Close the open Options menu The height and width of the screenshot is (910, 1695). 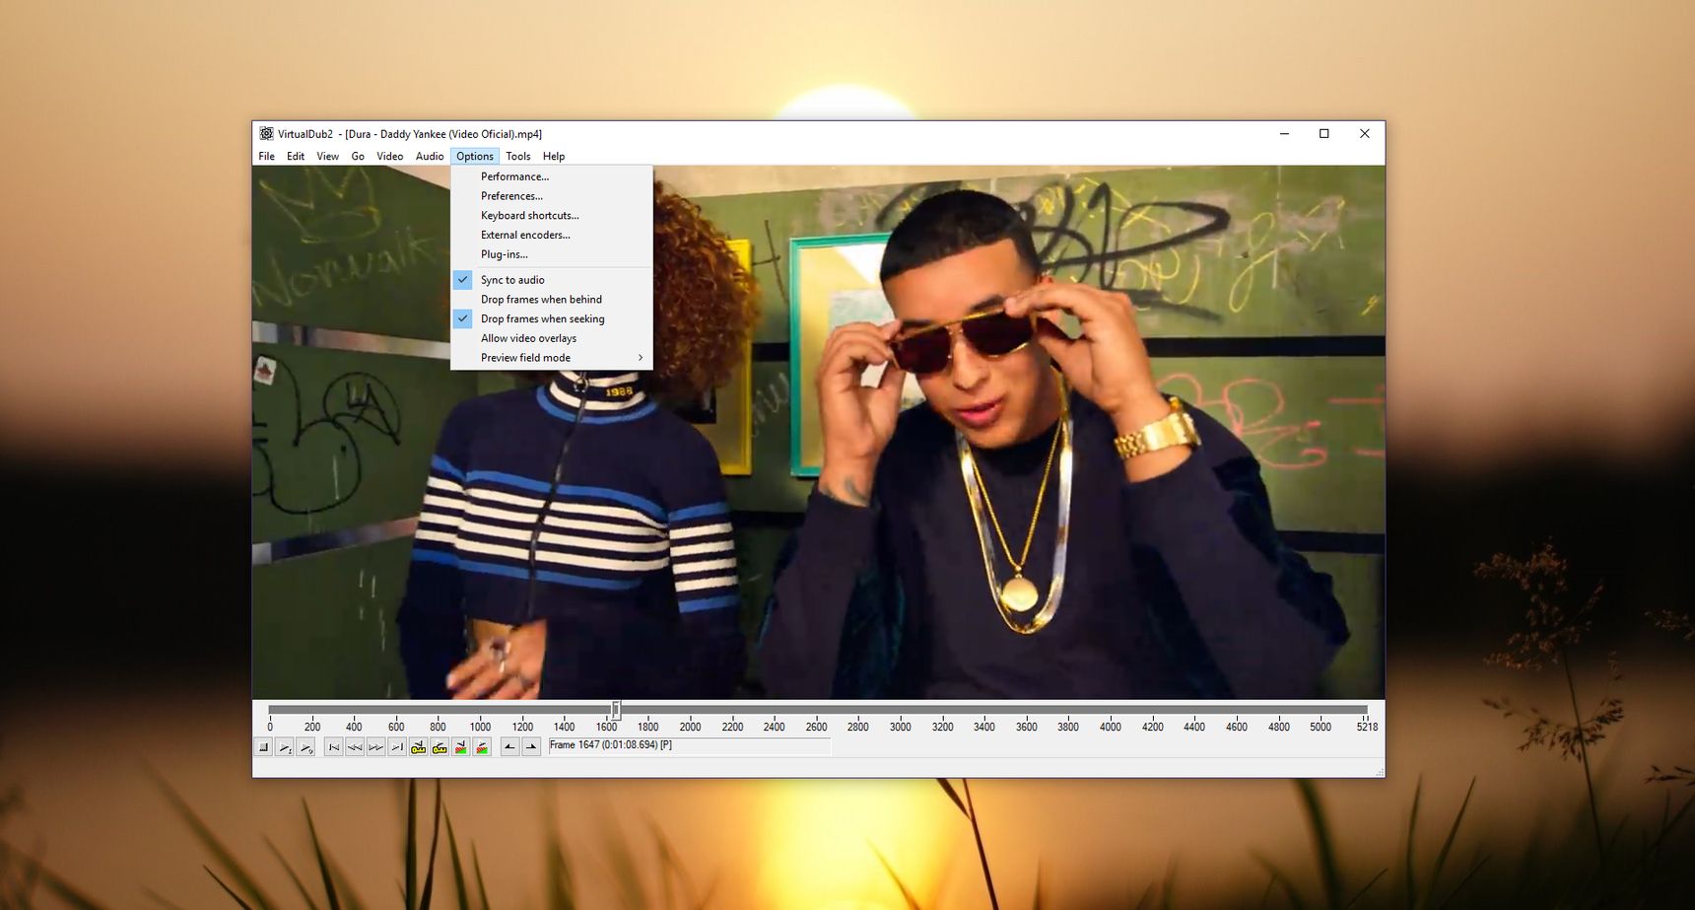point(475,157)
